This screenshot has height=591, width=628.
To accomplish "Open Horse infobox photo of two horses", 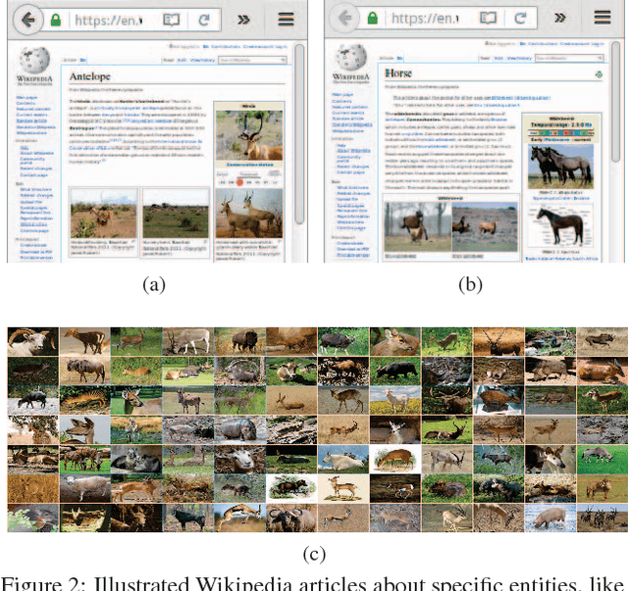I will click(560, 167).
